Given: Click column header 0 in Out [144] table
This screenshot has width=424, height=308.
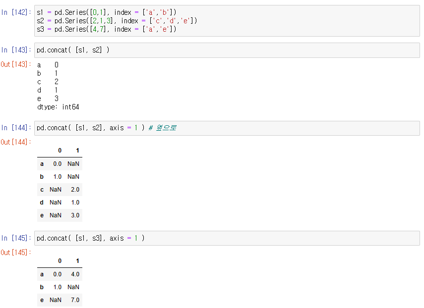Looking at the screenshot, I should point(60,151).
